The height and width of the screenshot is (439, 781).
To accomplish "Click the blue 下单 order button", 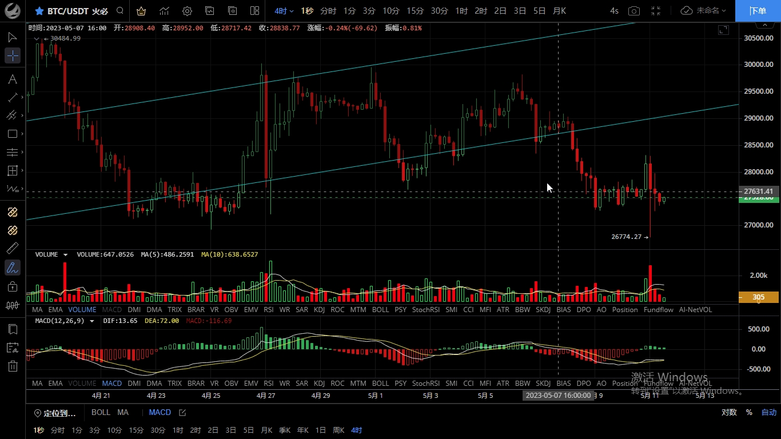I will click(x=758, y=11).
